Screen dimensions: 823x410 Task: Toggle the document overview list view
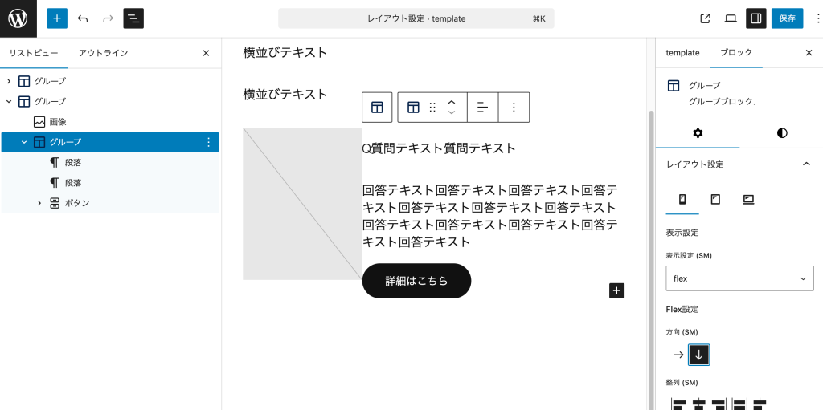[133, 18]
